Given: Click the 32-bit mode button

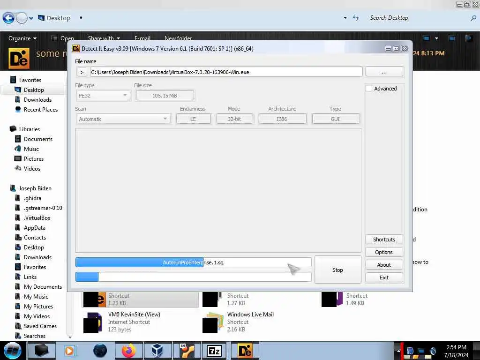Looking at the screenshot, I should [x=234, y=119].
